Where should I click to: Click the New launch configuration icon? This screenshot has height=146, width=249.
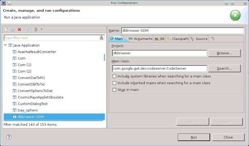coord(6,29)
